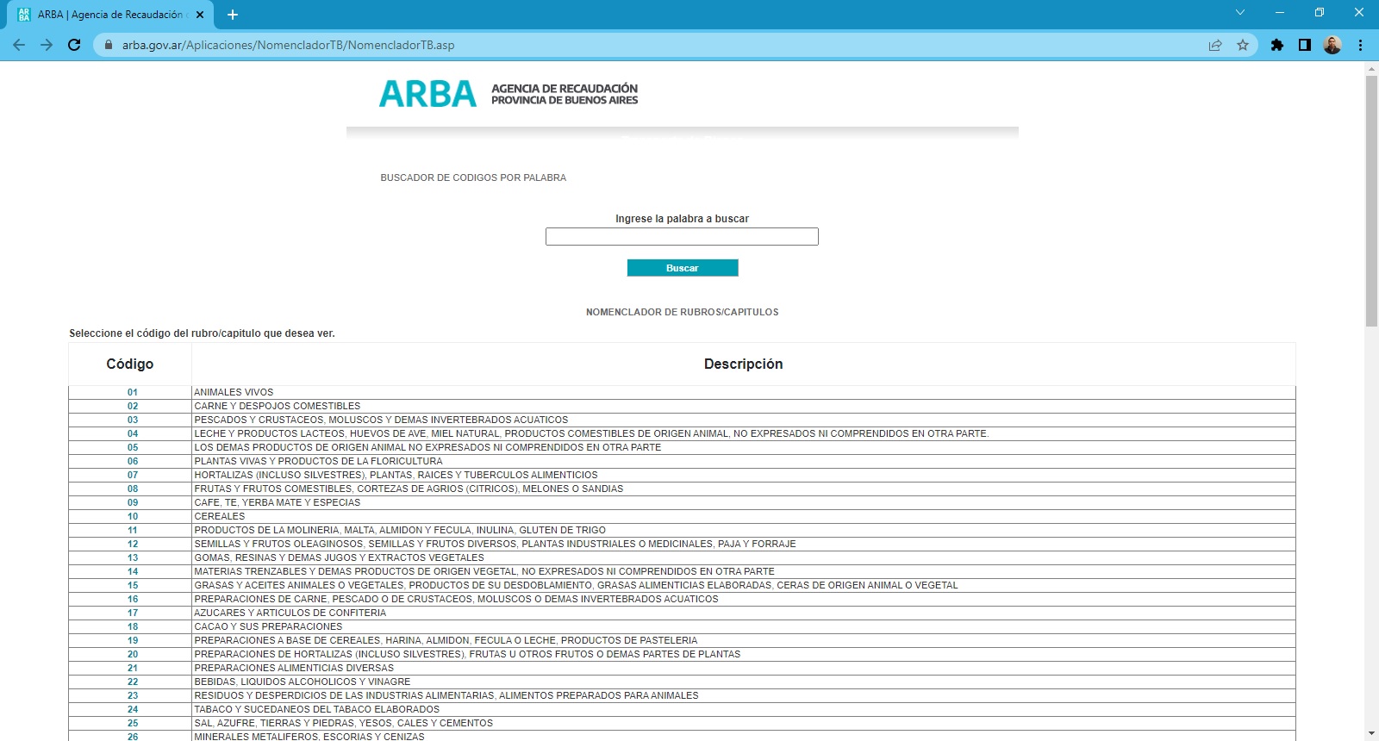The image size is (1379, 741).
Task: Click the 'CEREALES' description text
Action: click(220, 516)
